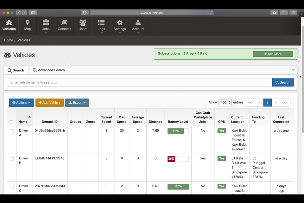Open the Contacts book icon
304x203 pixels.
click(64, 23)
